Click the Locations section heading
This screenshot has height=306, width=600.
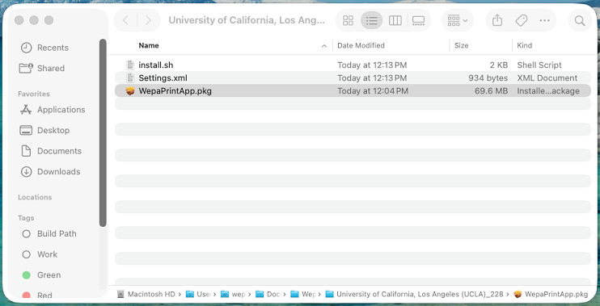click(x=35, y=197)
